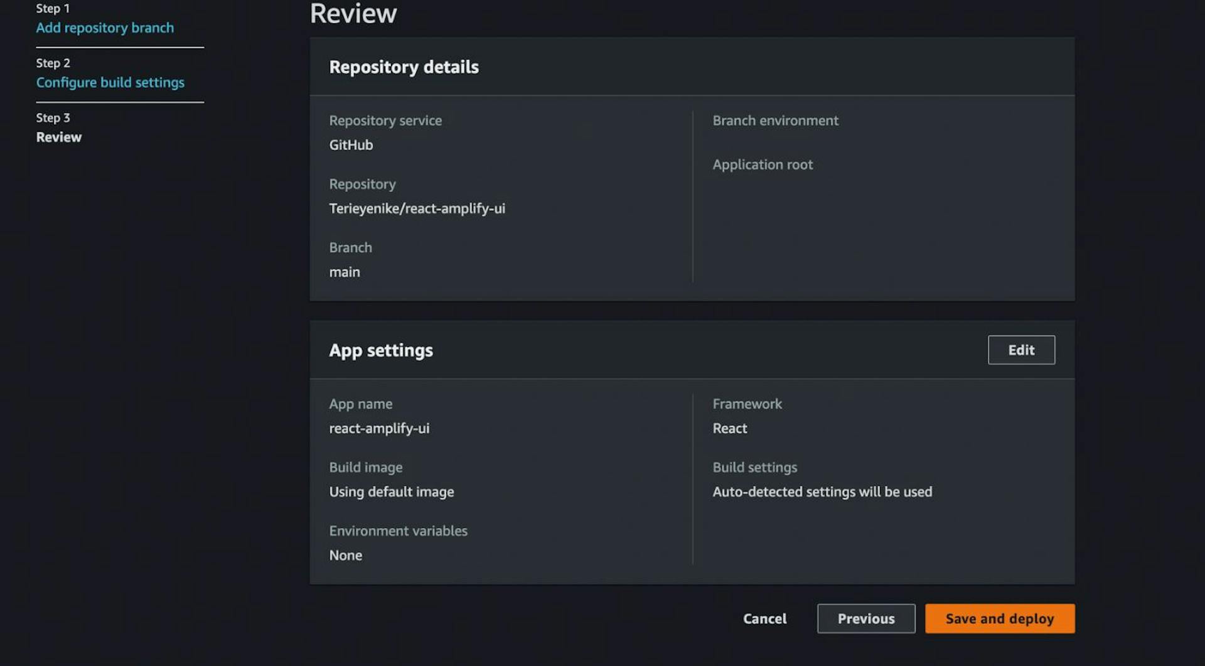Click the Previous button

pyautogui.click(x=865, y=618)
